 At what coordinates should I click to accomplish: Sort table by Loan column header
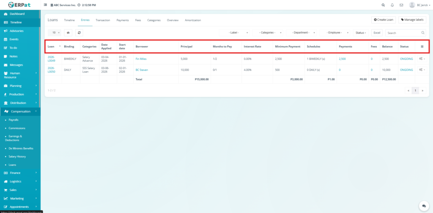coord(51,46)
